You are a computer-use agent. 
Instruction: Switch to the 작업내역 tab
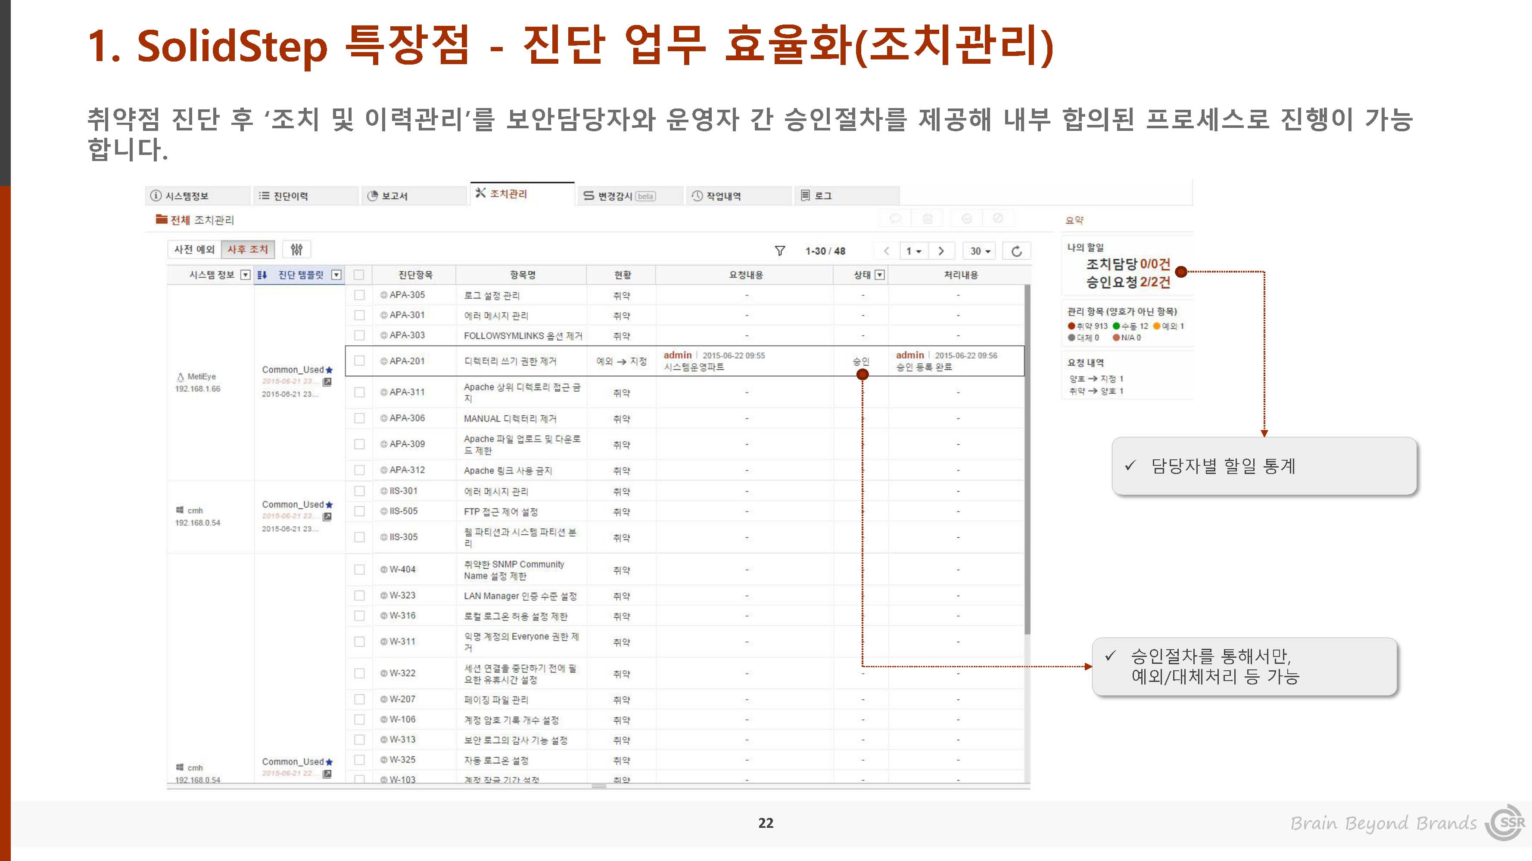point(738,195)
